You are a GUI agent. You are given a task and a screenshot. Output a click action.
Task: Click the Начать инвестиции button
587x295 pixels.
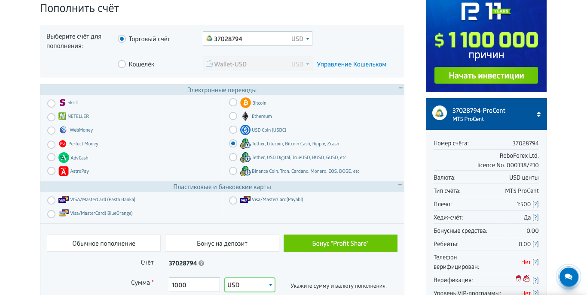point(486,75)
